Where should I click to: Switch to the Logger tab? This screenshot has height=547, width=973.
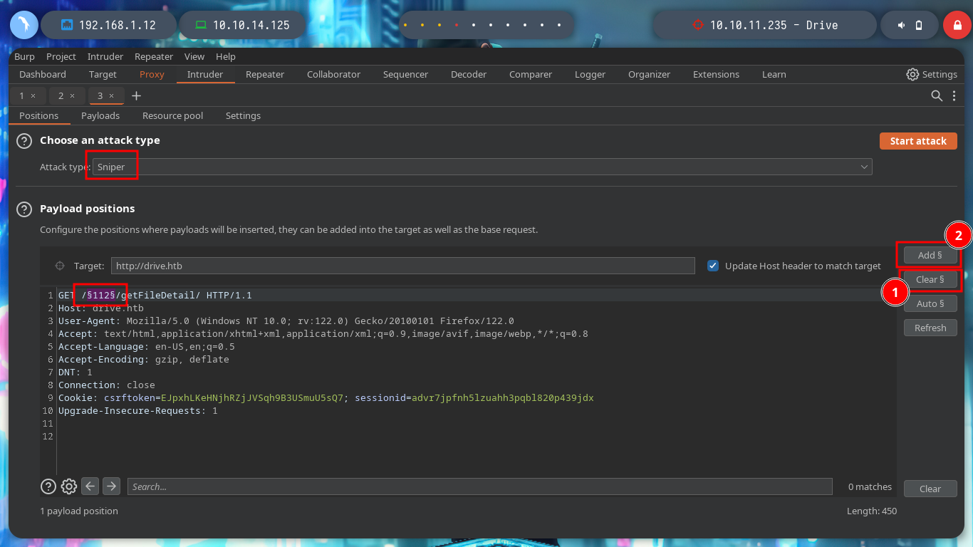pyautogui.click(x=590, y=74)
